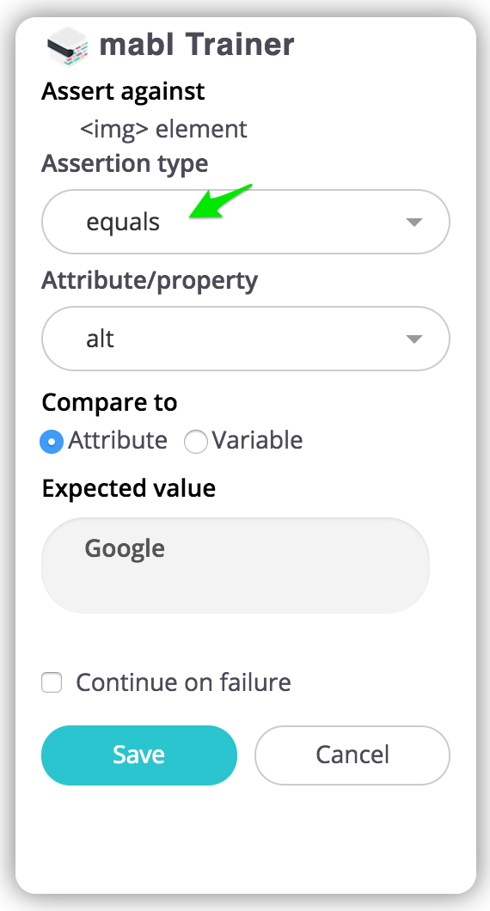Click the Variable option label text

[257, 440]
